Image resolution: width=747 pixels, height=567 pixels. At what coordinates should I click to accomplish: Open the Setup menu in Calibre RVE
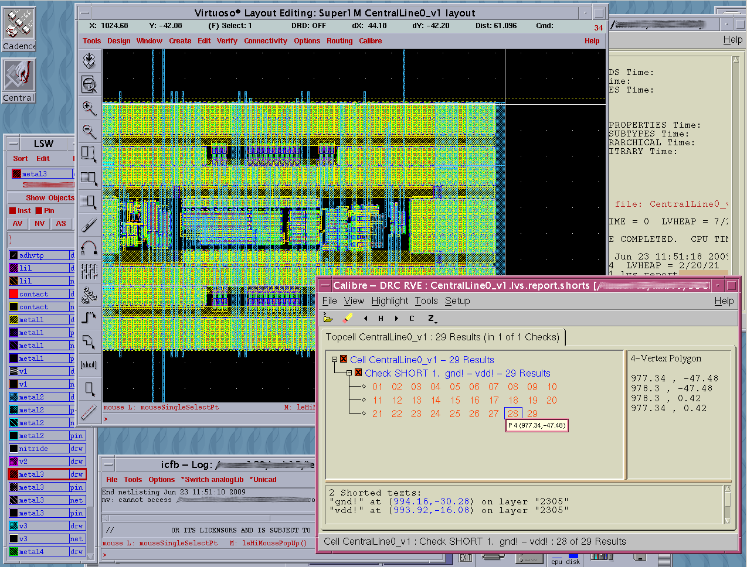(457, 301)
